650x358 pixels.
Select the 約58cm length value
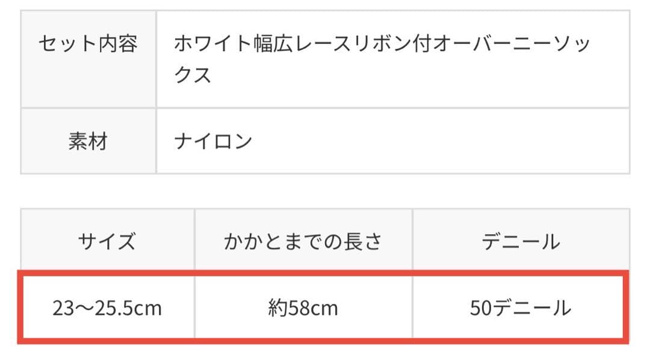(303, 309)
